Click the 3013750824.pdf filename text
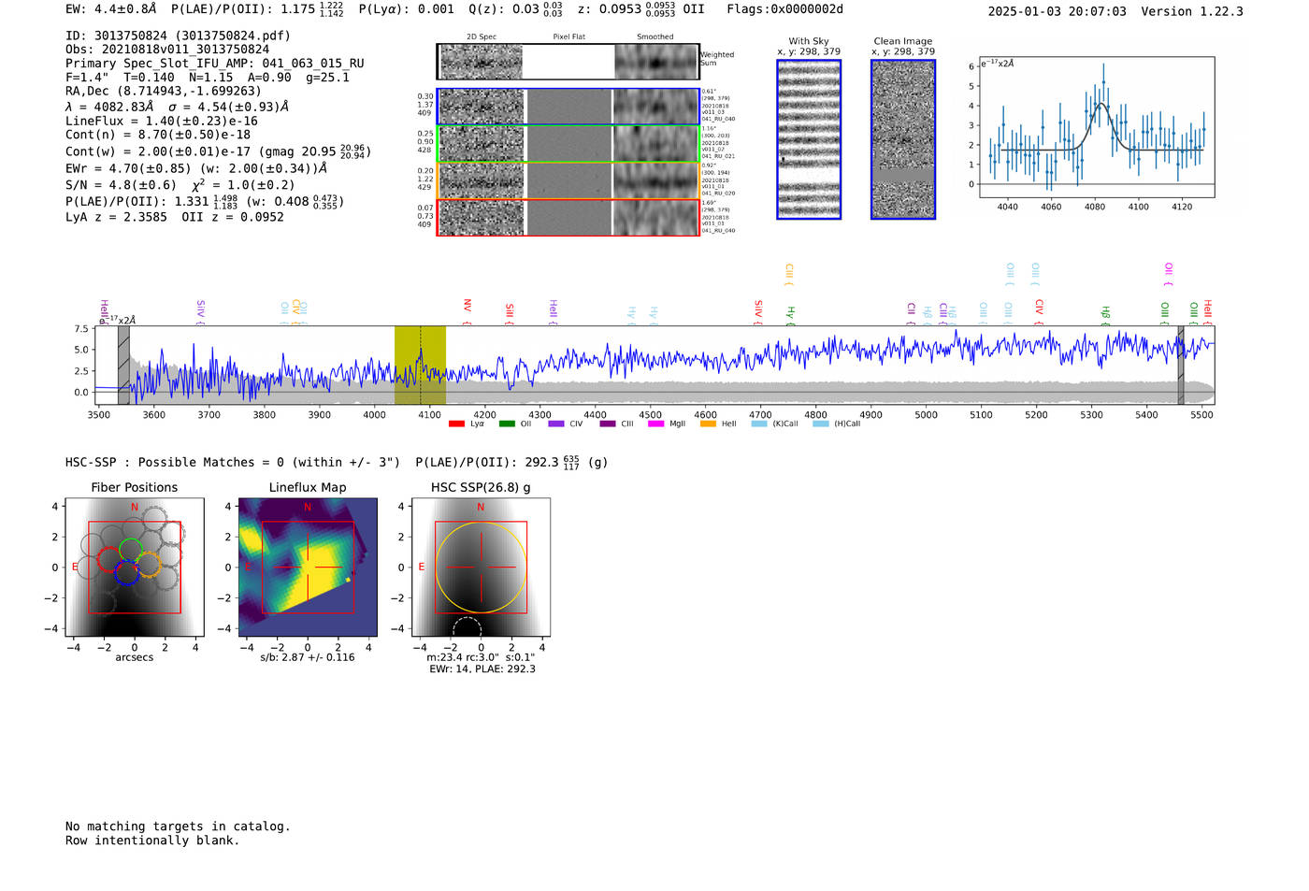This screenshot has height=891, width=1309. (x=233, y=36)
